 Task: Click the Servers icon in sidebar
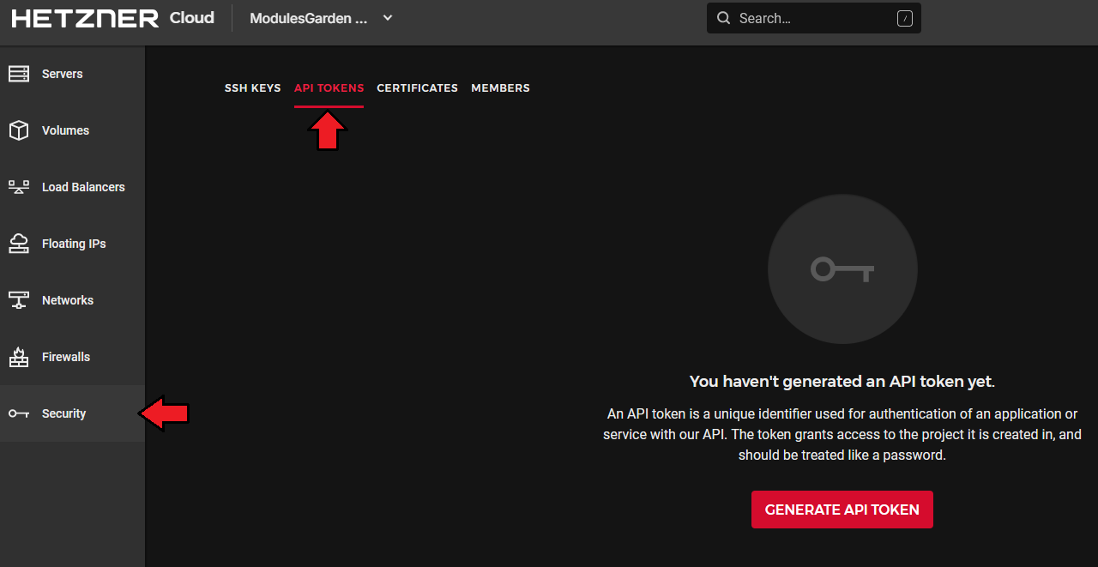(19, 74)
